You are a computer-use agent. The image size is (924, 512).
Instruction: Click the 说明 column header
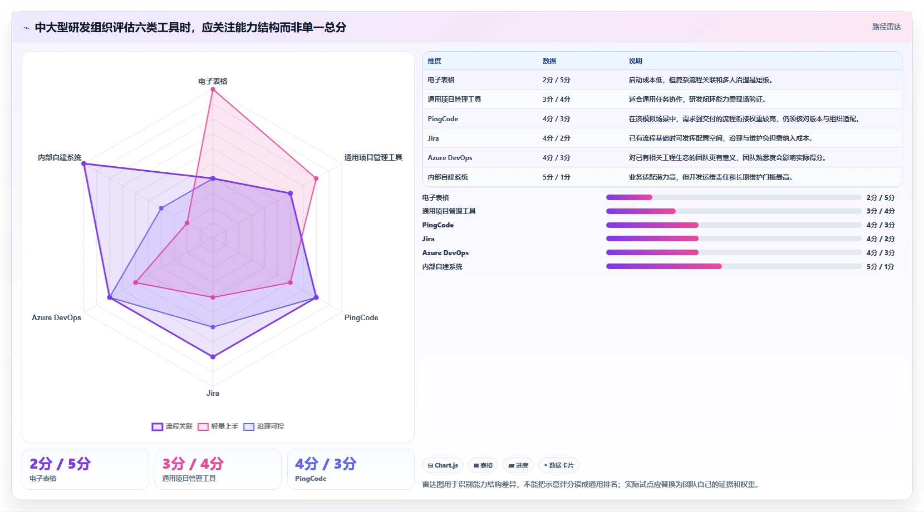tap(636, 61)
